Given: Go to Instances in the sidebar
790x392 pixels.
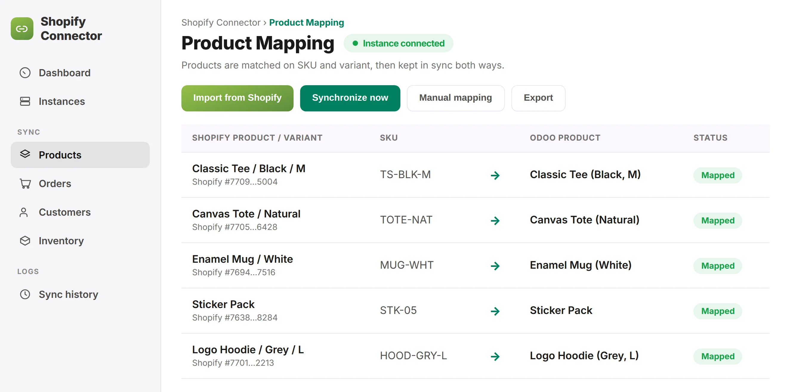Looking at the screenshot, I should tap(80, 101).
